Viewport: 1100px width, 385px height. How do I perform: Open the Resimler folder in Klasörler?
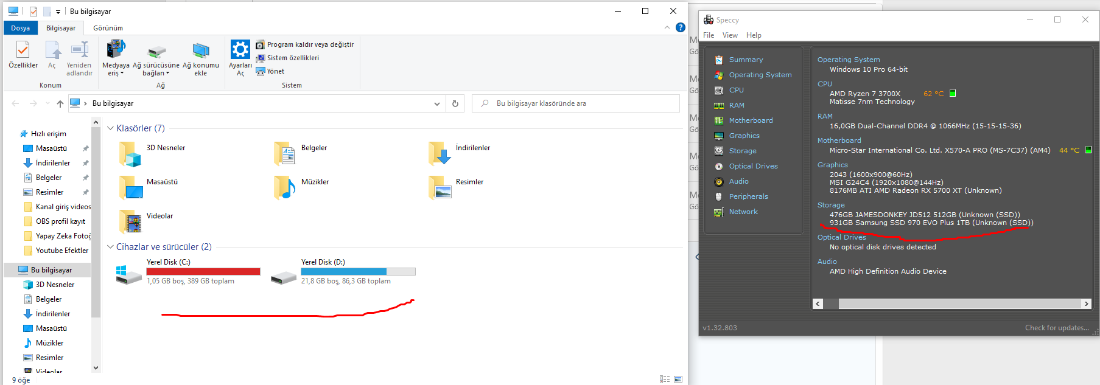(x=440, y=188)
